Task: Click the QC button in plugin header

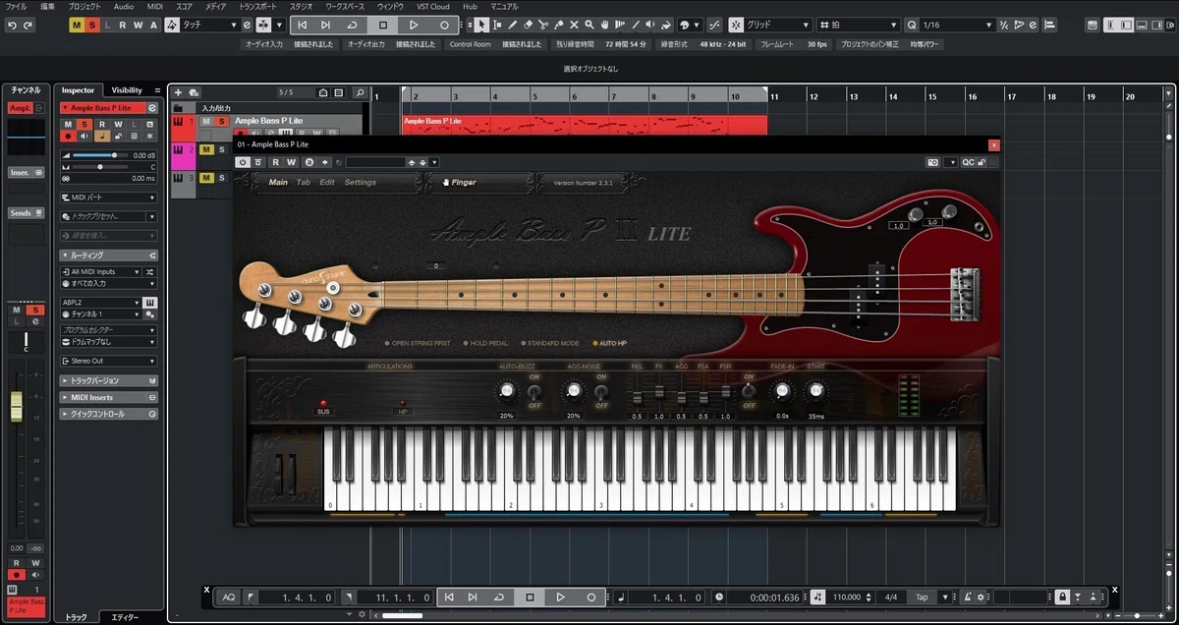Action: (x=968, y=162)
